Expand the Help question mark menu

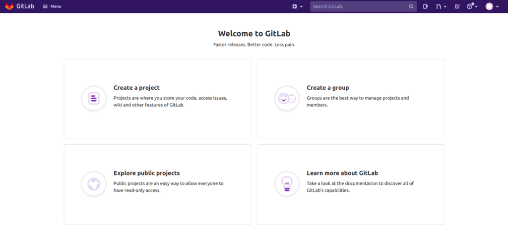472,6
